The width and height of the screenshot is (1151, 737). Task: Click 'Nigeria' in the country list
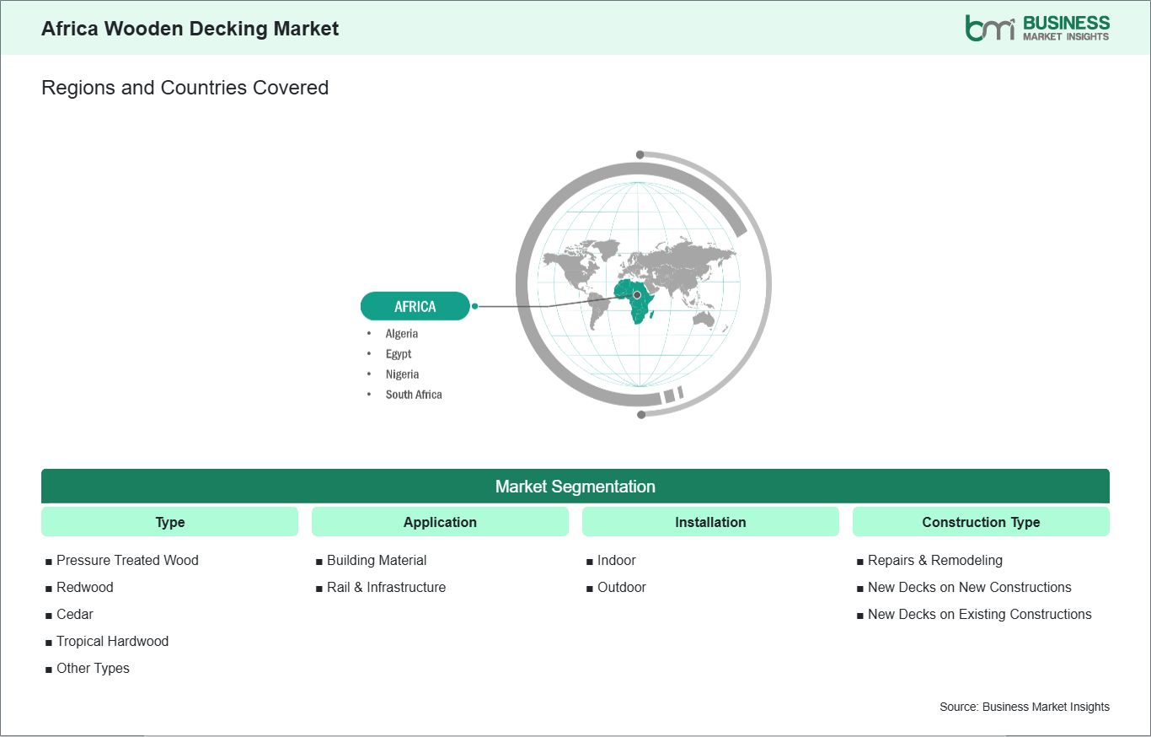tap(402, 374)
